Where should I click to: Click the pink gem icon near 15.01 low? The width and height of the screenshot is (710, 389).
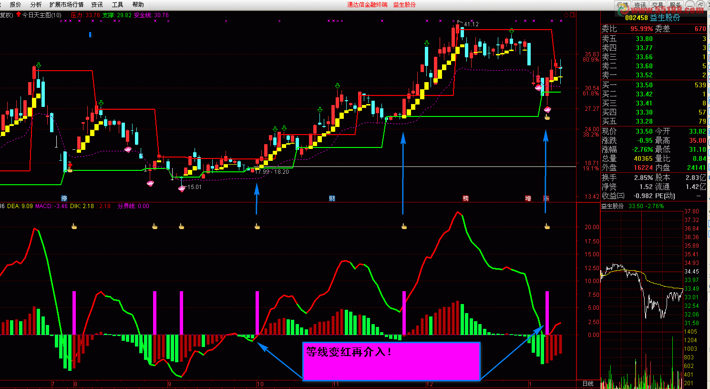pos(181,189)
